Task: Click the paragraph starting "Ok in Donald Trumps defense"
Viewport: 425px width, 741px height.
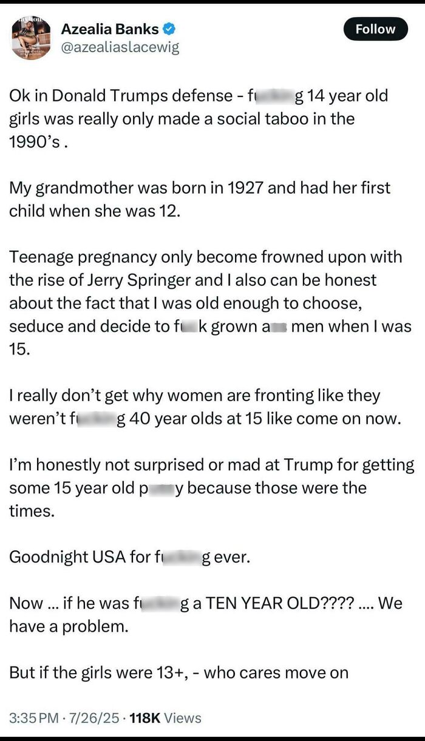Action: click(199, 118)
